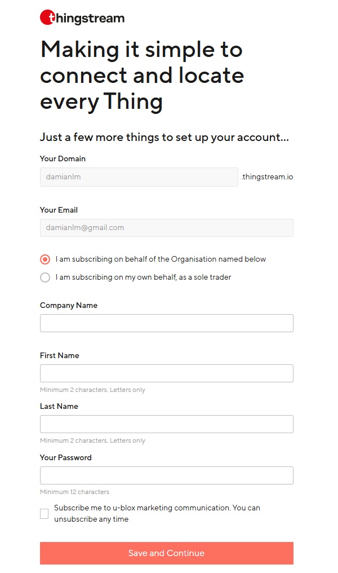Focus the Your Password input field
This screenshot has width=338, height=573.
[x=166, y=475]
